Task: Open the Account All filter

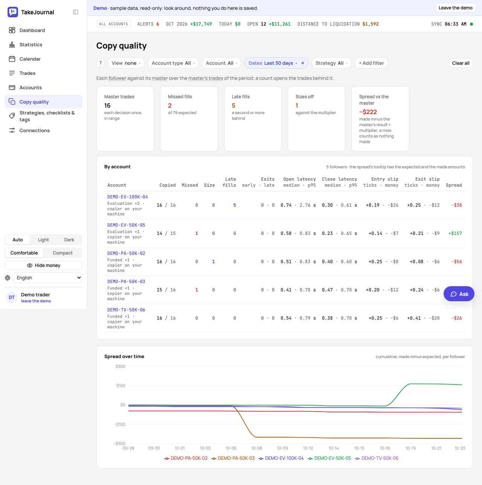Action: click(x=222, y=63)
